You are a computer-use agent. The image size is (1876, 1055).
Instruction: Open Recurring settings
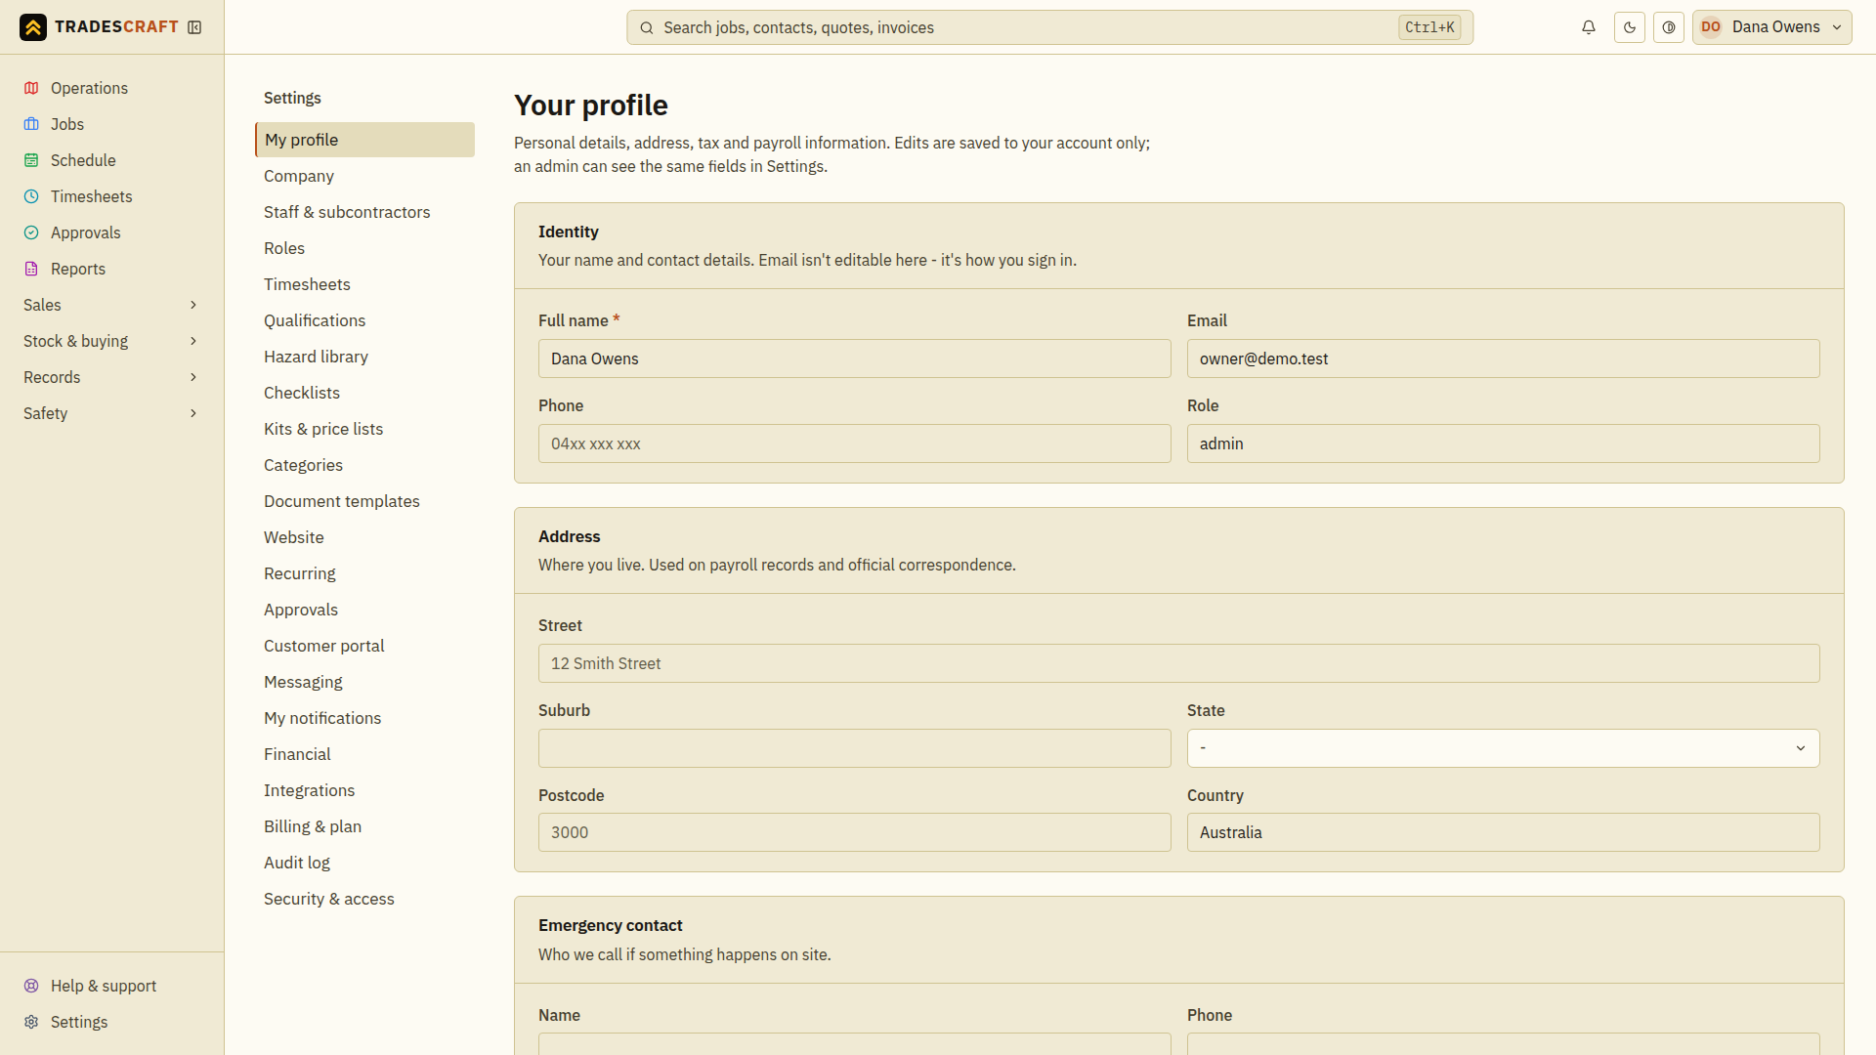[x=364, y=573]
